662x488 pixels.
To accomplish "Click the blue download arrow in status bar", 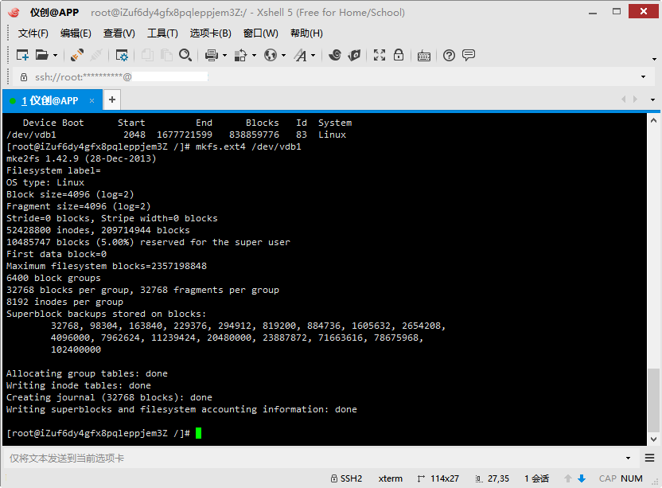I will [x=582, y=478].
